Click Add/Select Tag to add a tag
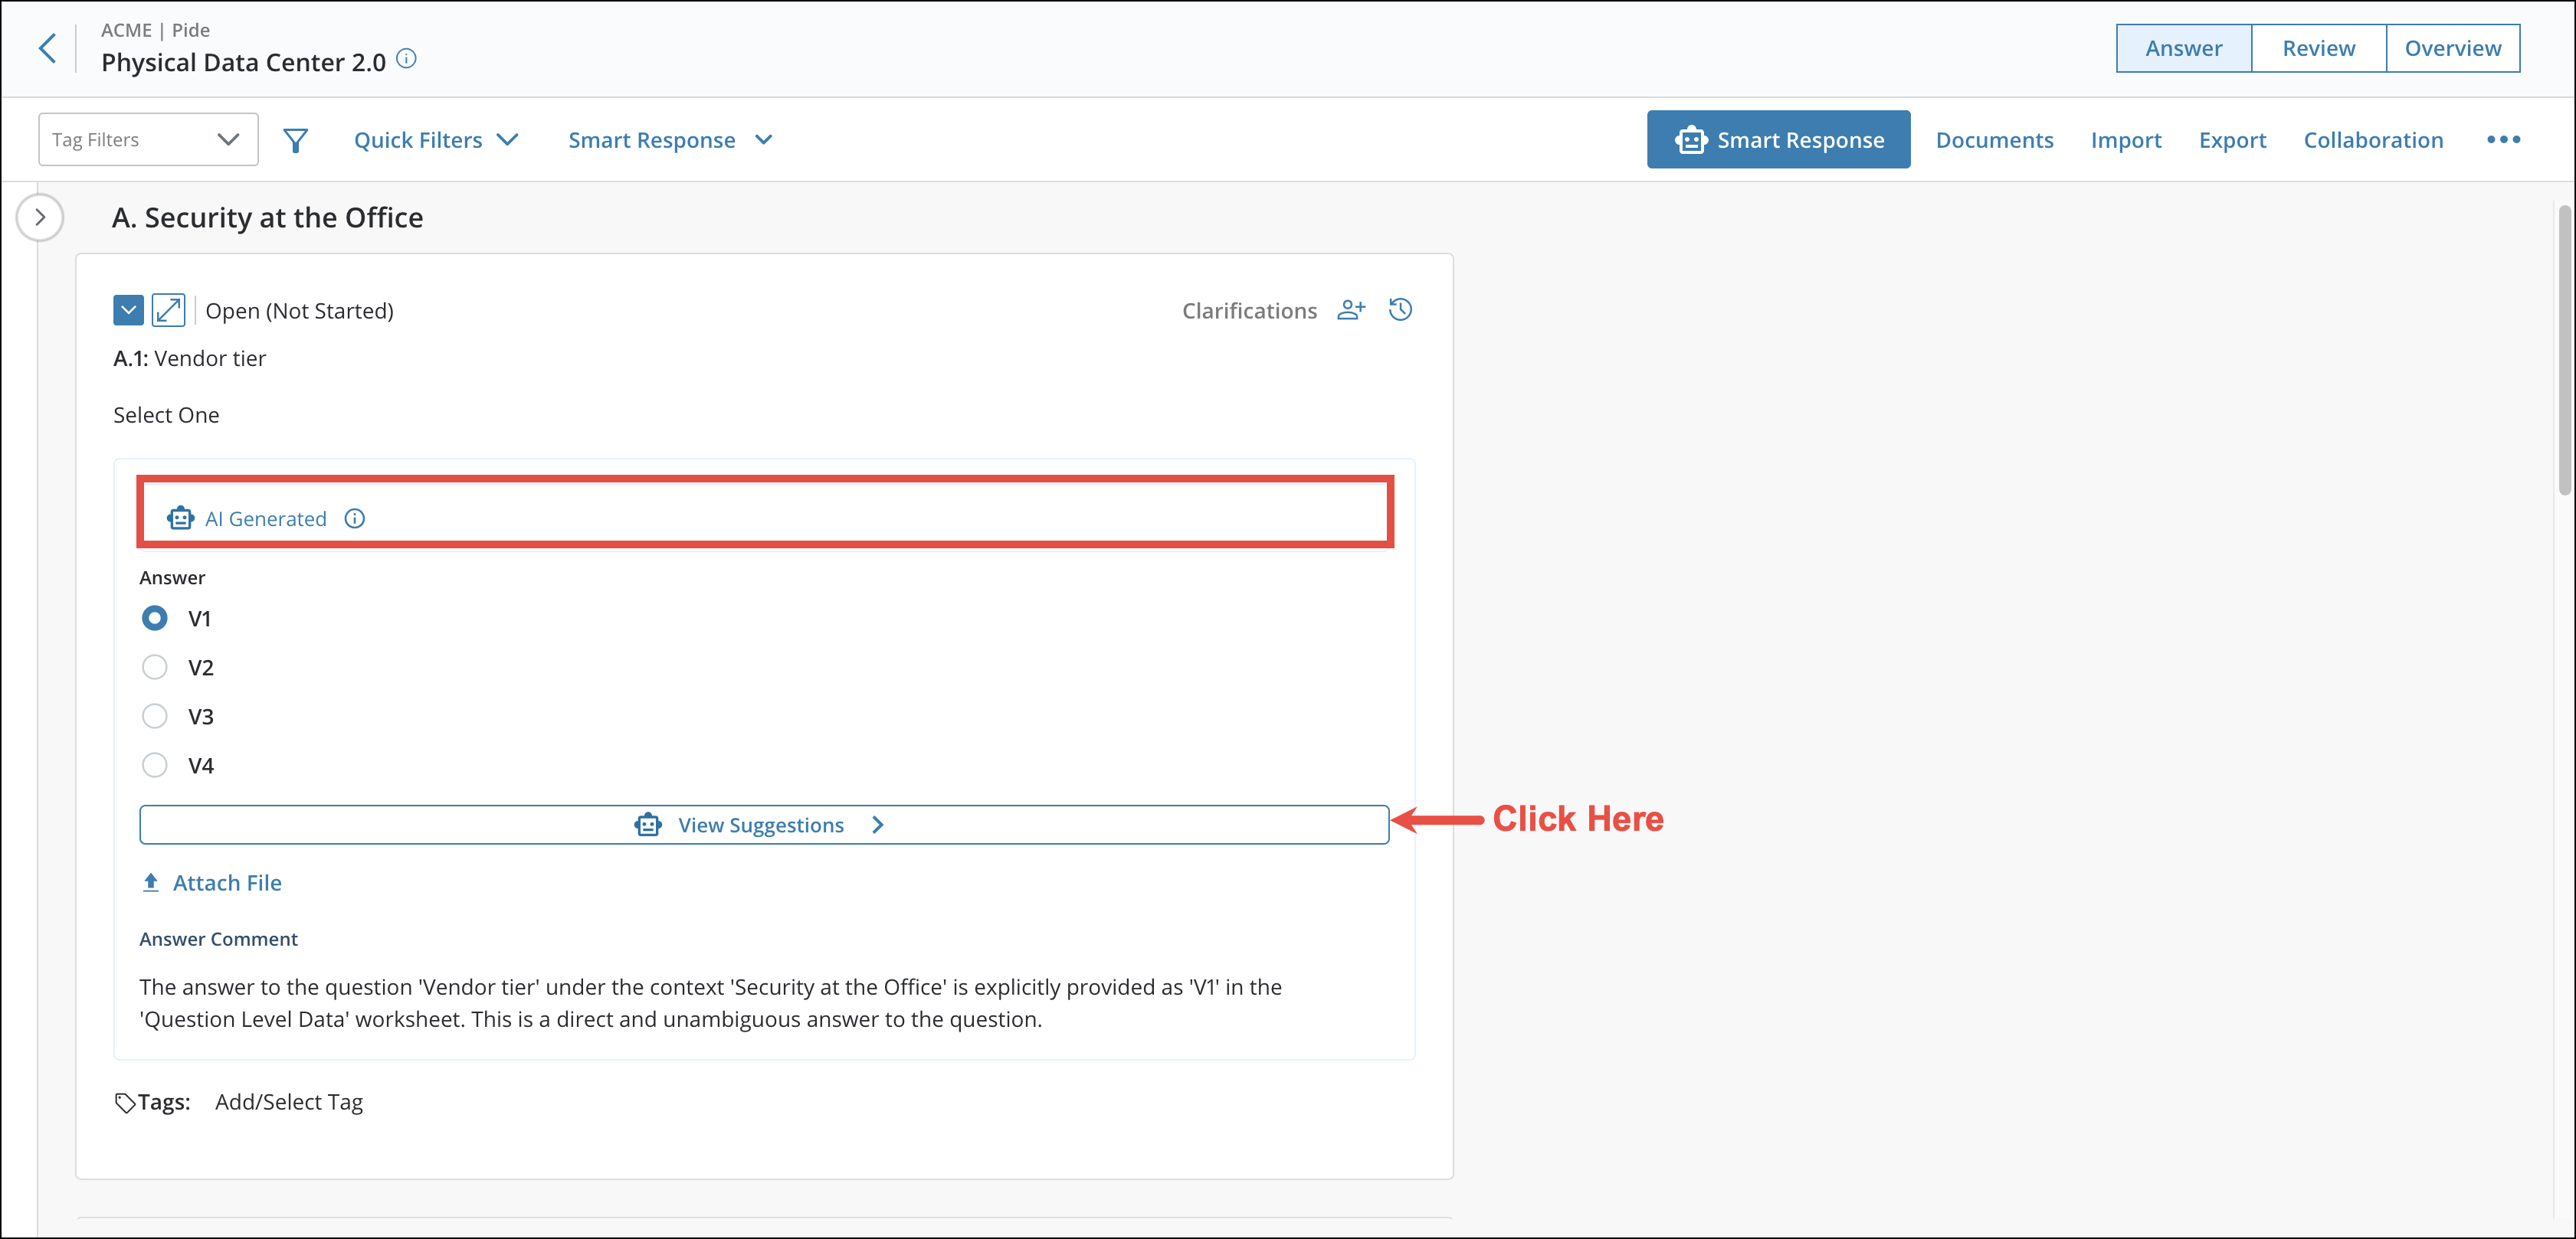The image size is (2576, 1239). click(288, 1101)
